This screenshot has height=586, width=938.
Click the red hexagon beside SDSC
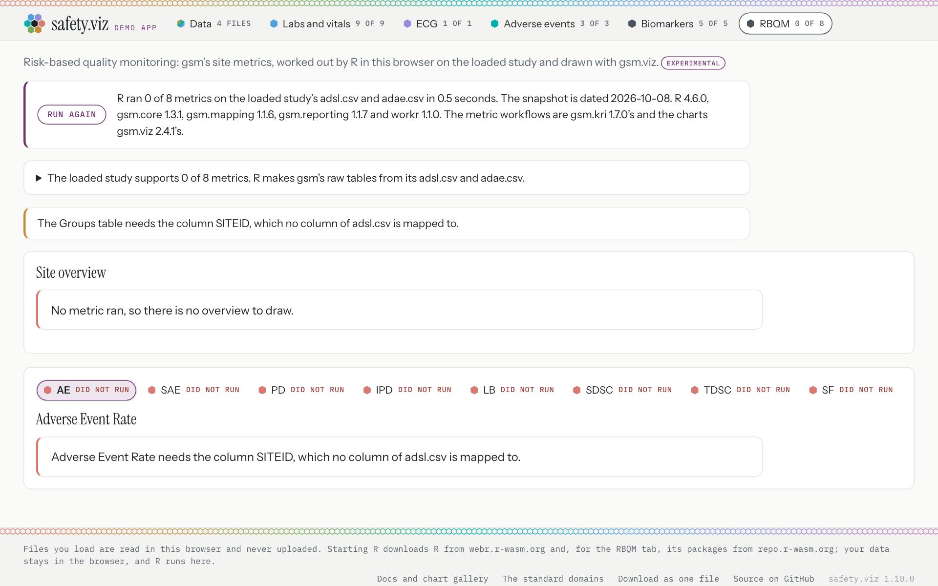tap(577, 390)
